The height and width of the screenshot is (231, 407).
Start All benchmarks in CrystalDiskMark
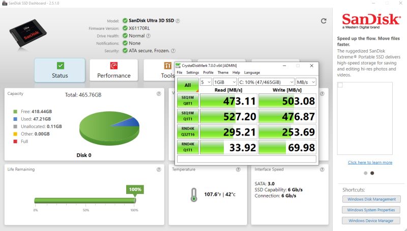pyautogui.click(x=188, y=85)
